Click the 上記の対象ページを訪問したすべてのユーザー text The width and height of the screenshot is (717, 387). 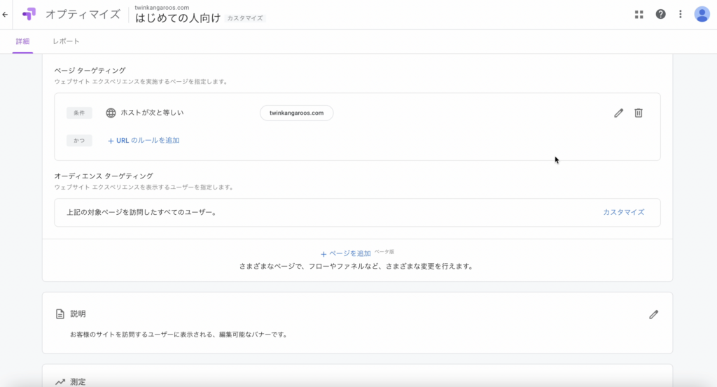141,212
